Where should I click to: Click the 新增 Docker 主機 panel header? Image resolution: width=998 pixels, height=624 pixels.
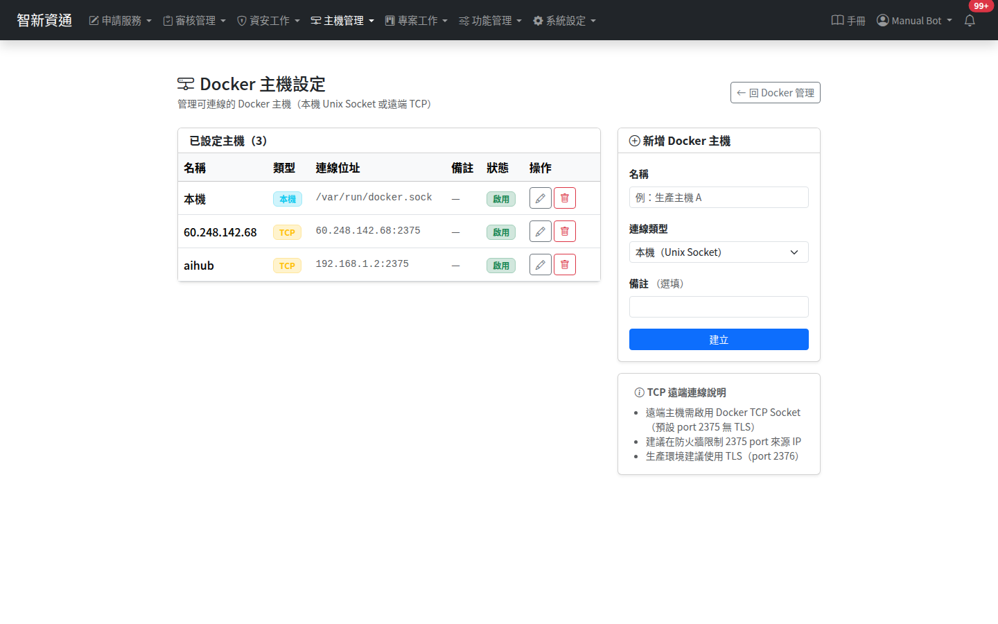pos(719,141)
